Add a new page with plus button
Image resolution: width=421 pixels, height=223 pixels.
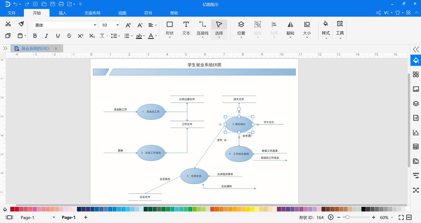tap(86, 217)
